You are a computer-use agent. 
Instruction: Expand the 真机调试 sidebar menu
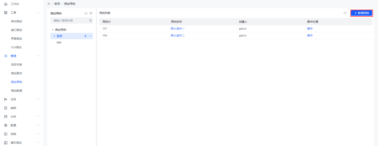pyautogui.click(x=38, y=142)
